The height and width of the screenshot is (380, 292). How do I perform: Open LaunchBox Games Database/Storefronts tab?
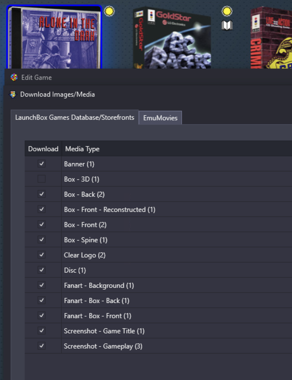75,117
